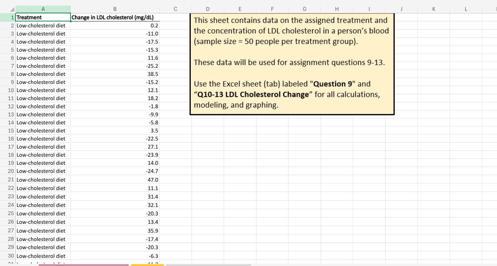Click the "Change in LDL cholesterol (mg/dL)" cell
The image size is (497, 266).
115,17
